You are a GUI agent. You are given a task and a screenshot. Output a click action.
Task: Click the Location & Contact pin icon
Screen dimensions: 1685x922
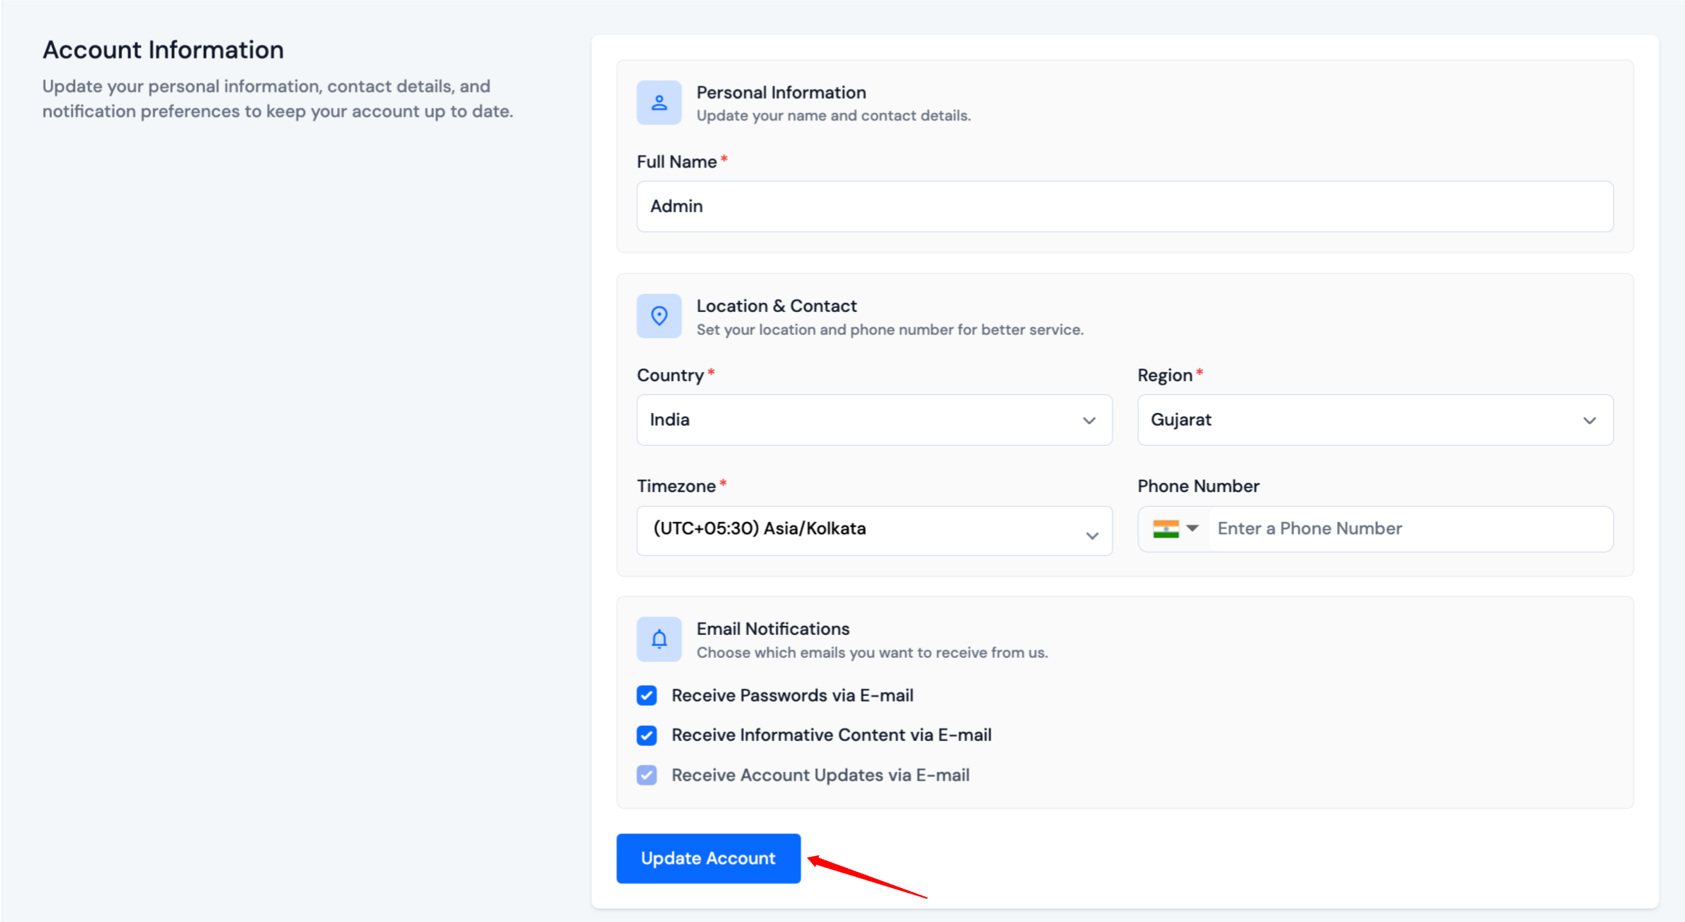click(658, 315)
